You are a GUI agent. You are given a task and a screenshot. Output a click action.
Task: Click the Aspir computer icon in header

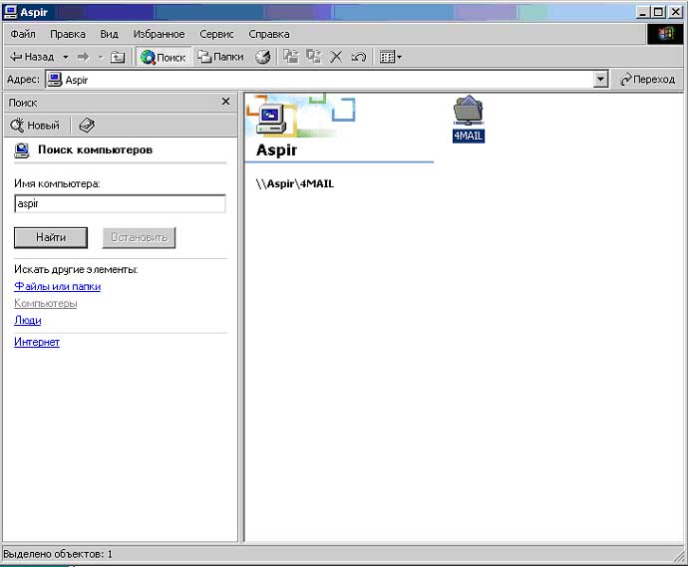pos(271,119)
